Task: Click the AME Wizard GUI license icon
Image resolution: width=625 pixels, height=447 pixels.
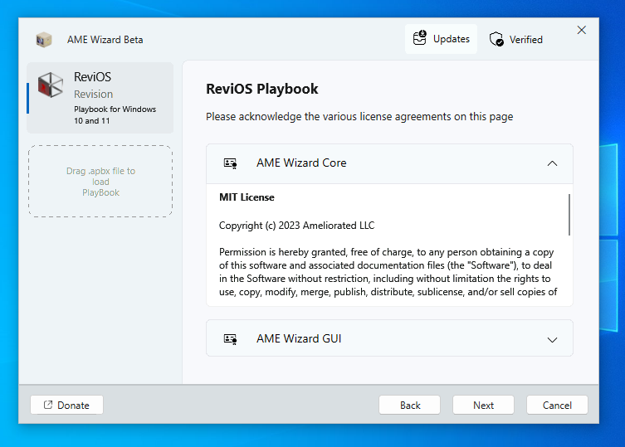Action: (231, 338)
